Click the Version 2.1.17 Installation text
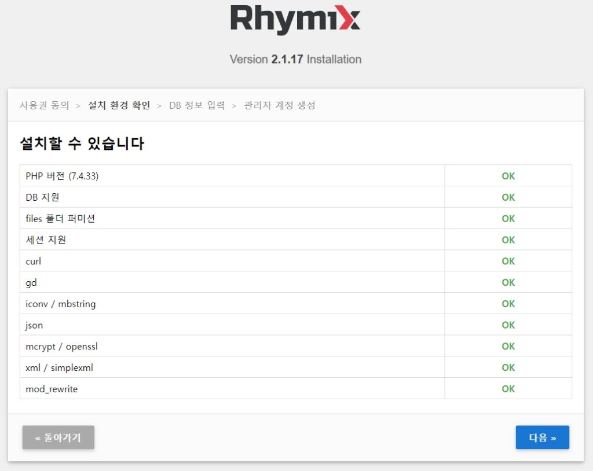 tap(295, 60)
